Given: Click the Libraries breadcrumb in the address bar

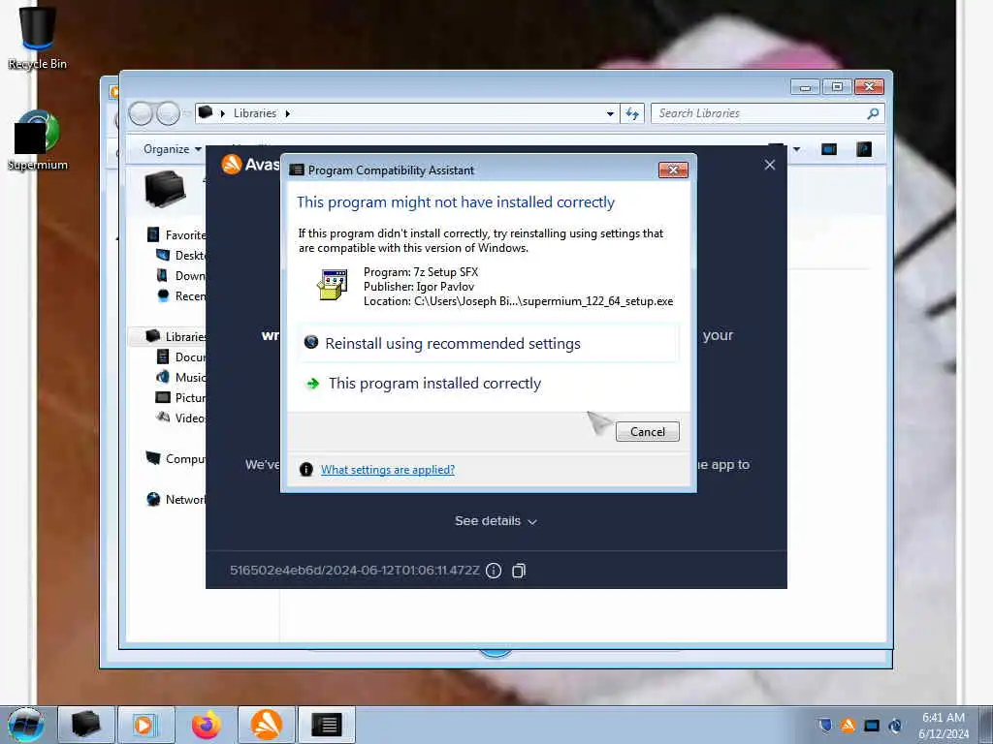Looking at the screenshot, I should pos(255,113).
